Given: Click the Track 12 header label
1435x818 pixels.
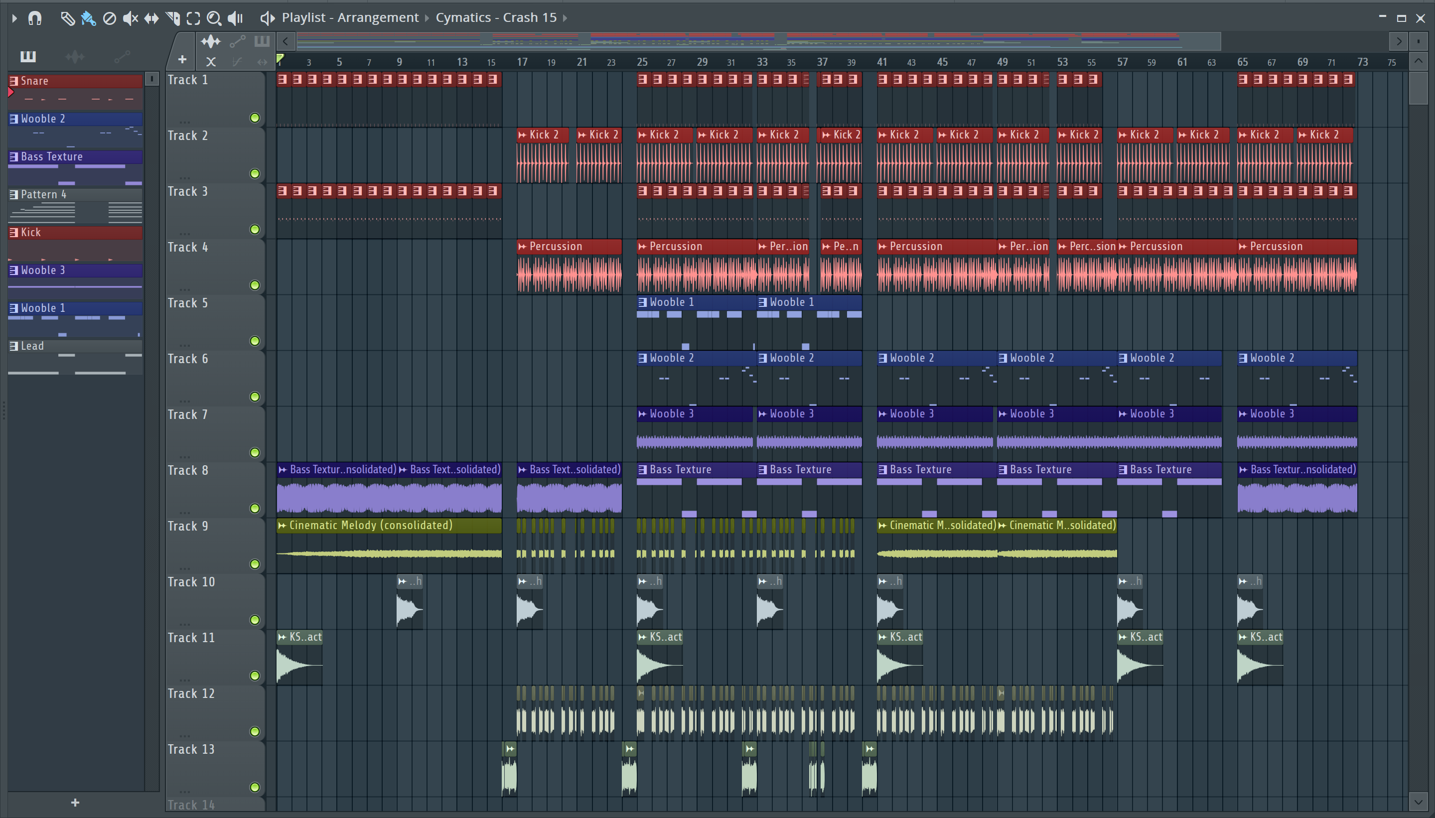Looking at the screenshot, I should pos(191,693).
